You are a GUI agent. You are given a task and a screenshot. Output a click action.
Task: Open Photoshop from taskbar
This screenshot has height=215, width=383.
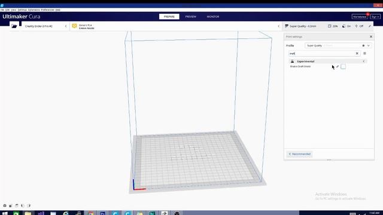click(103, 213)
